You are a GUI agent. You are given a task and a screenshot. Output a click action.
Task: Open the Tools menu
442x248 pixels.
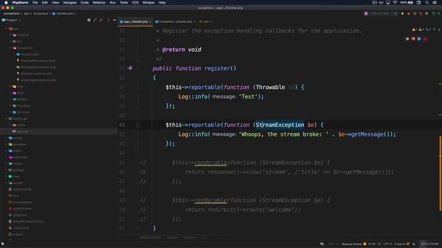pyautogui.click(x=124, y=3)
